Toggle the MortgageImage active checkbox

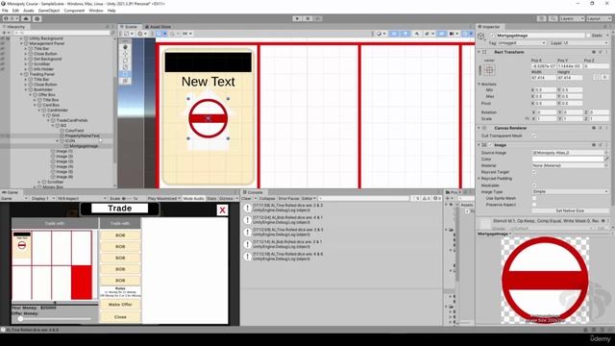click(492, 36)
